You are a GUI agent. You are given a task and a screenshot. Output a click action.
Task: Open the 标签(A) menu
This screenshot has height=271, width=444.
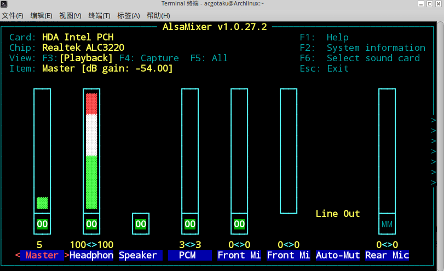[x=129, y=15]
